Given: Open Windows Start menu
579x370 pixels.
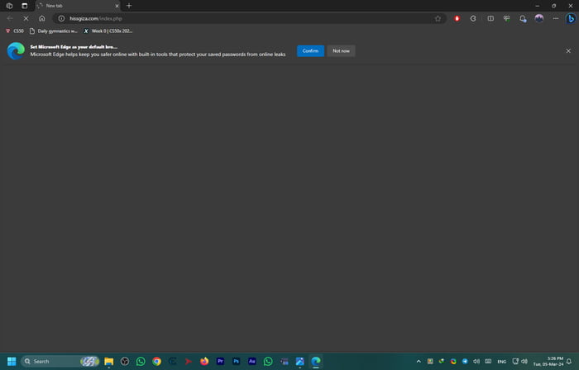Looking at the screenshot, I should [x=11, y=361].
